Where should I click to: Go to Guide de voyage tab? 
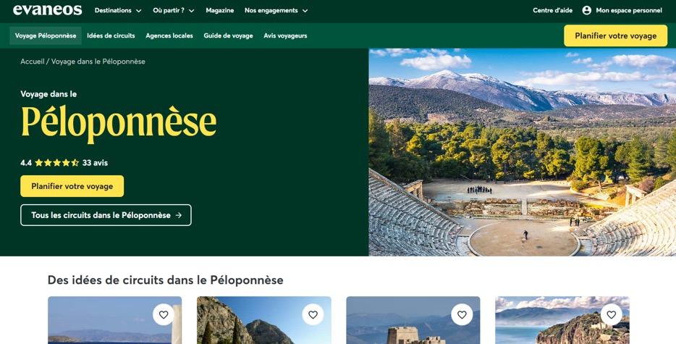[228, 35]
